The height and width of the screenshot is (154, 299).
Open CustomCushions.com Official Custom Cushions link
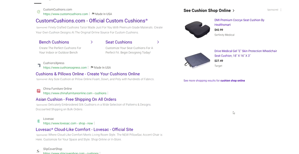[x=92, y=21]
